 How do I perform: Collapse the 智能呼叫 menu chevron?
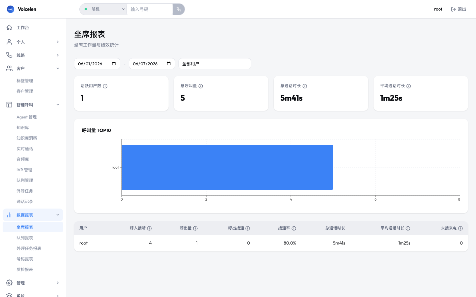coord(58,105)
